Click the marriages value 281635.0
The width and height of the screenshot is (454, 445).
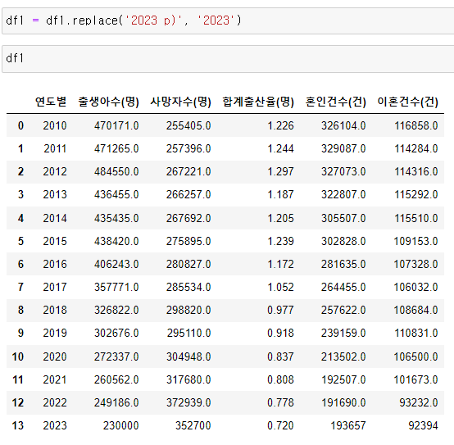pos(343,264)
